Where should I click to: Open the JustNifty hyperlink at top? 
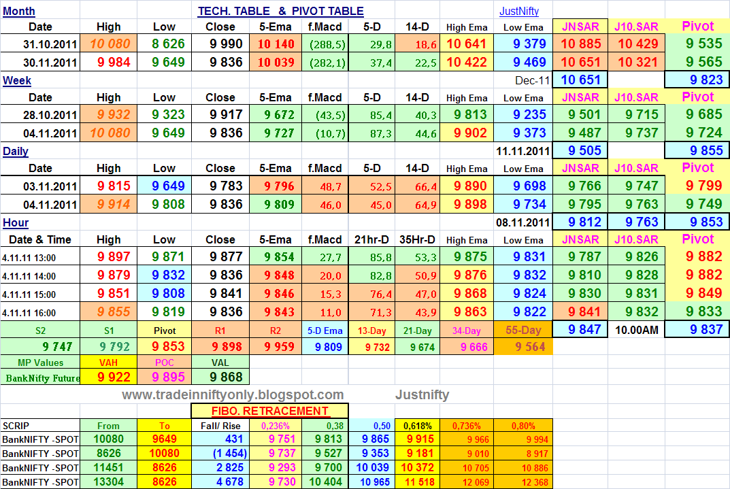coord(518,11)
